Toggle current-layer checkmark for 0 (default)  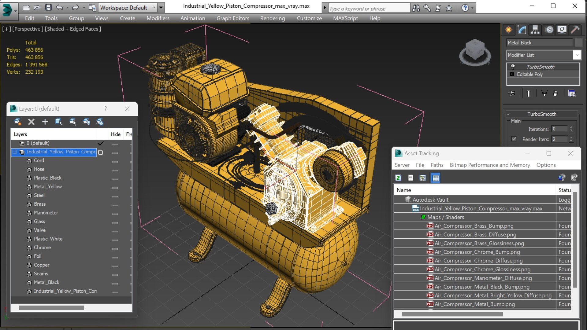coord(101,143)
